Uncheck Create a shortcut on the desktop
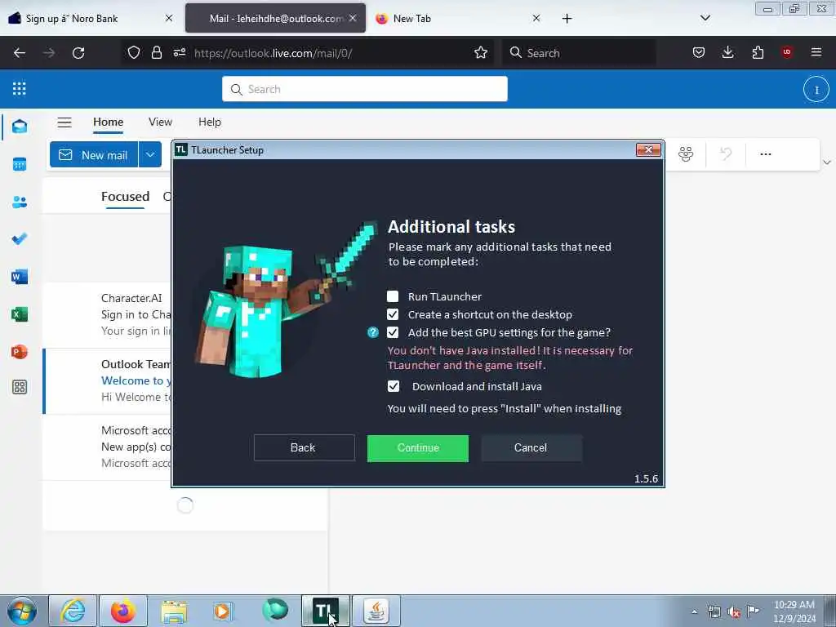The width and height of the screenshot is (836, 627). [x=393, y=314]
